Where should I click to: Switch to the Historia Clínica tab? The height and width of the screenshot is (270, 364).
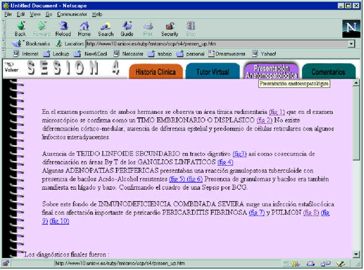coord(156,72)
